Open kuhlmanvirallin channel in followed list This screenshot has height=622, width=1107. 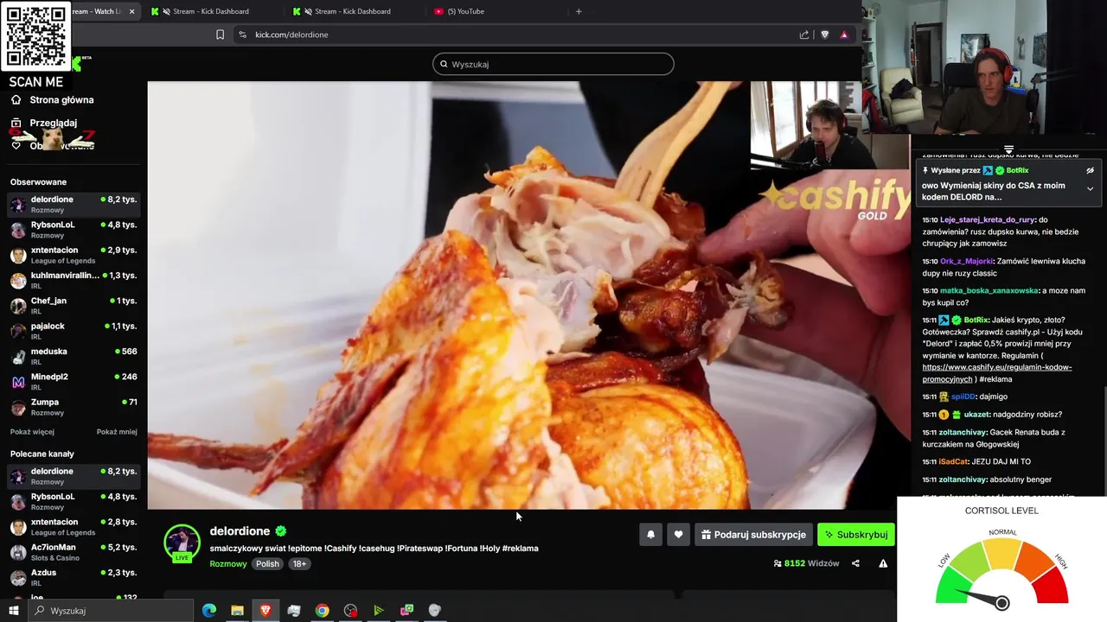tap(74, 280)
